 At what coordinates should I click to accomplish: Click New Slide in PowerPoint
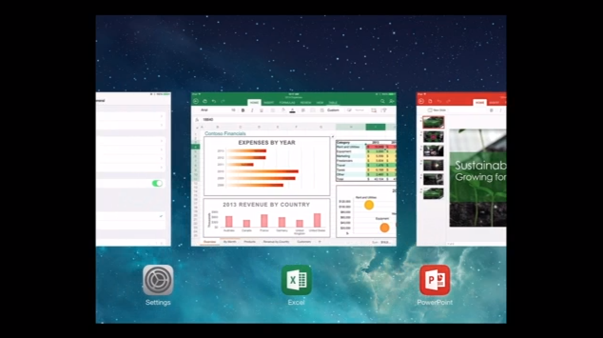pyautogui.click(x=437, y=110)
